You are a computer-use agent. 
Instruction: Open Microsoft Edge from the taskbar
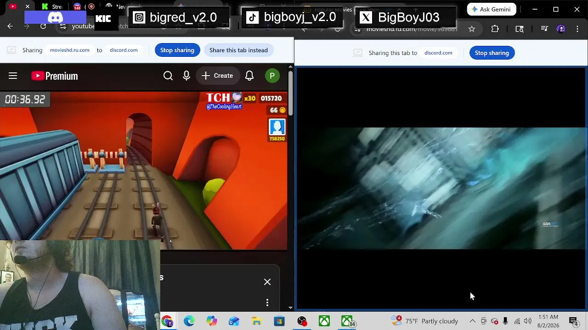189,321
